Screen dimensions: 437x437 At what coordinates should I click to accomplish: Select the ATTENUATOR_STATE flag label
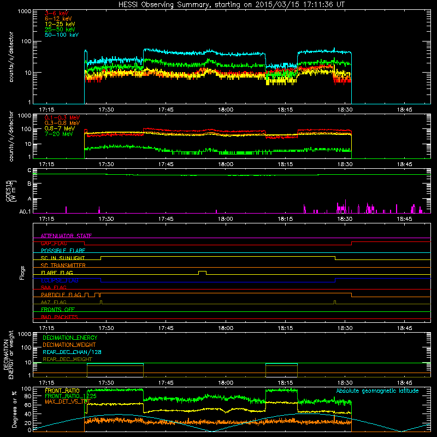point(66,236)
